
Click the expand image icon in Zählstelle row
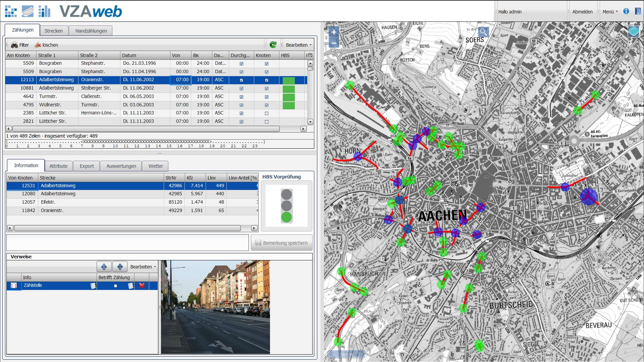14,286
